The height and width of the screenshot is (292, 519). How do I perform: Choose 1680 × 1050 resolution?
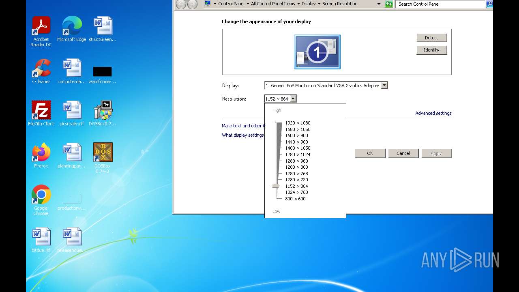(298, 129)
